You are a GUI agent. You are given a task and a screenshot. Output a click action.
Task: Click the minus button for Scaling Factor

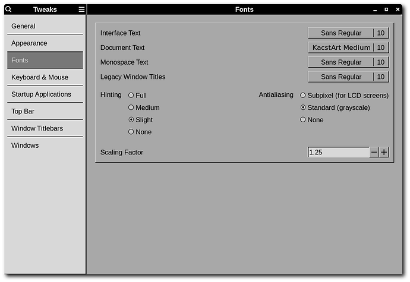click(x=374, y=153)
